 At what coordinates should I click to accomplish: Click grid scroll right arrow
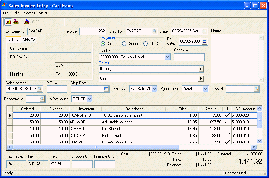[x=253, y=147]
